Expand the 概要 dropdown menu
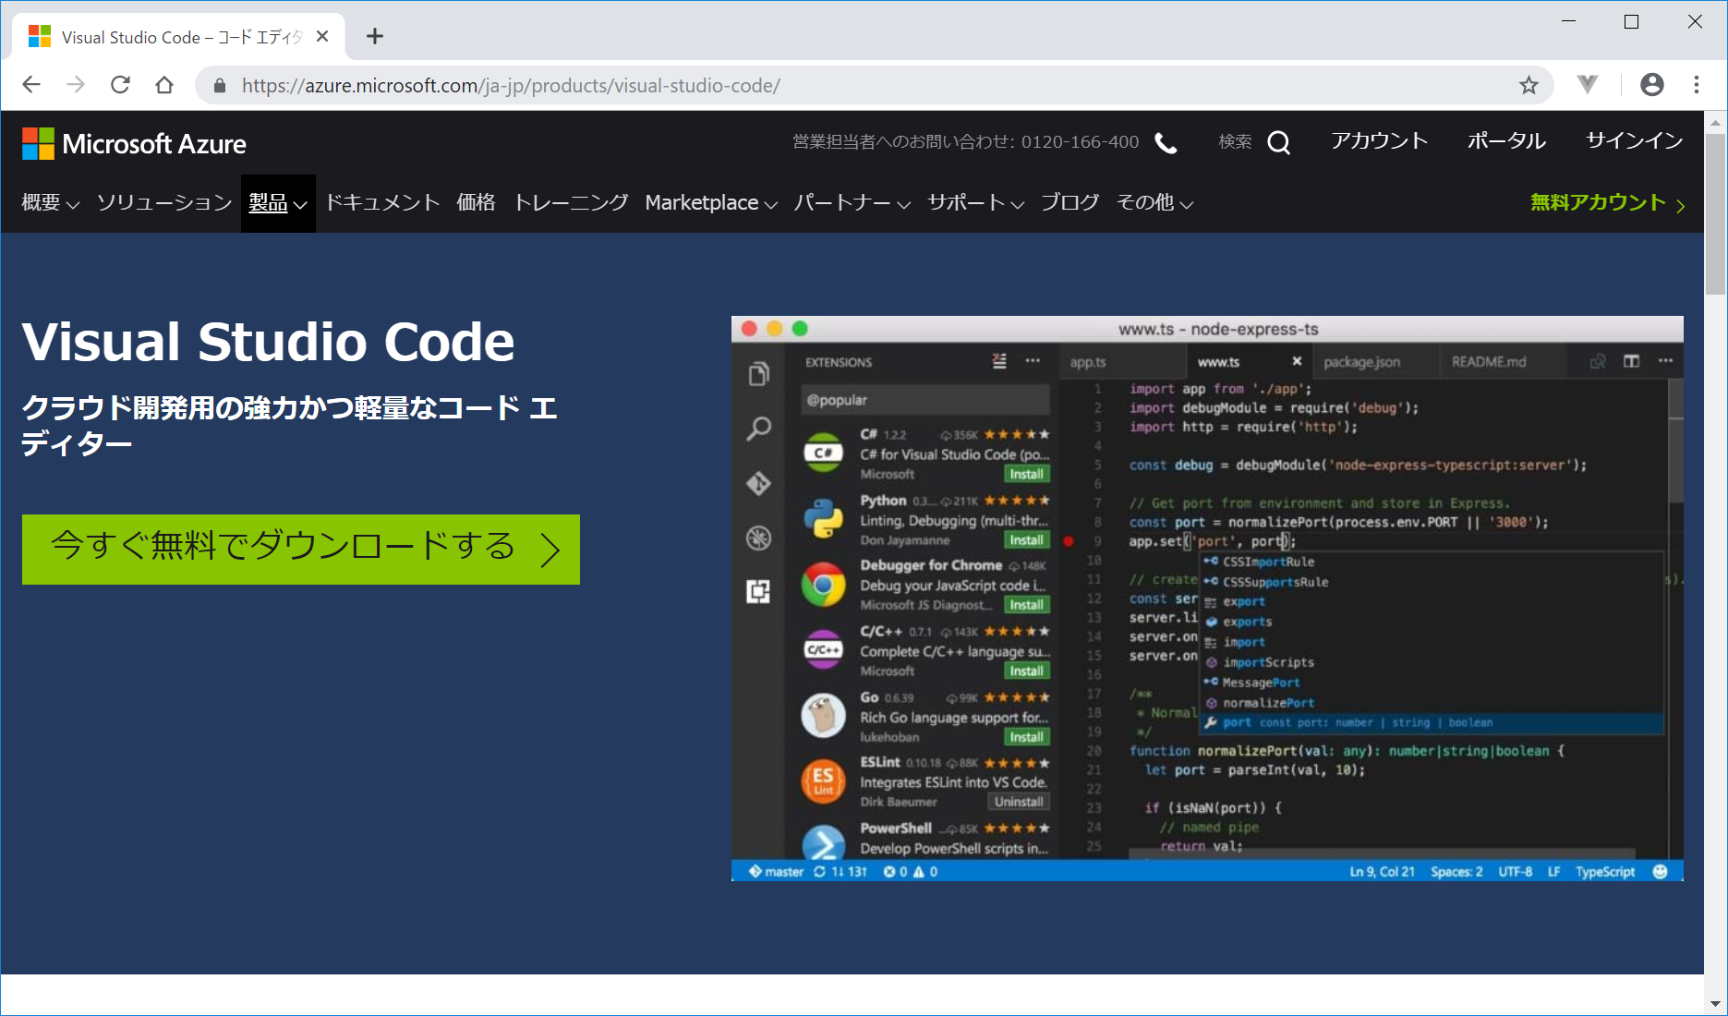 51,203
